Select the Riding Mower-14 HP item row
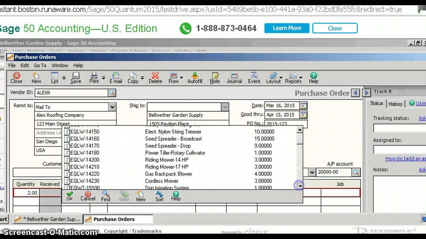Screen dimensions: 426x239 [180, 160]
